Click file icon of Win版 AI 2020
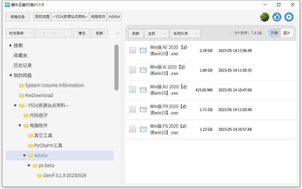Image resolution: width=302 pixels, height=189 pixels. 143,70
